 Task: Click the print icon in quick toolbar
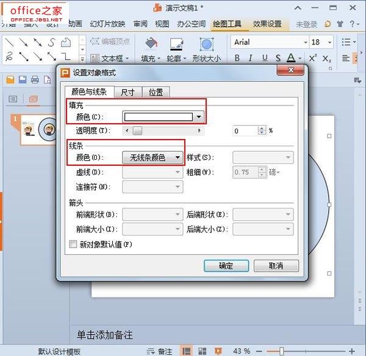click(35, 80)
